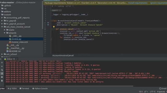This screenshot has height=93, width=167.
Task: Expand the hr_payroll folder
Action: 2,21
